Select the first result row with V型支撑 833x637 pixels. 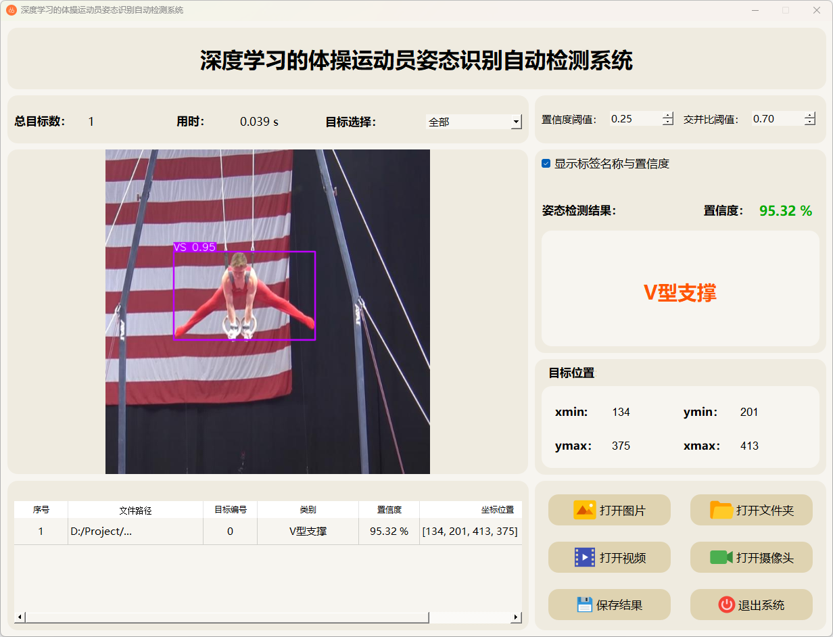[308, 532]
